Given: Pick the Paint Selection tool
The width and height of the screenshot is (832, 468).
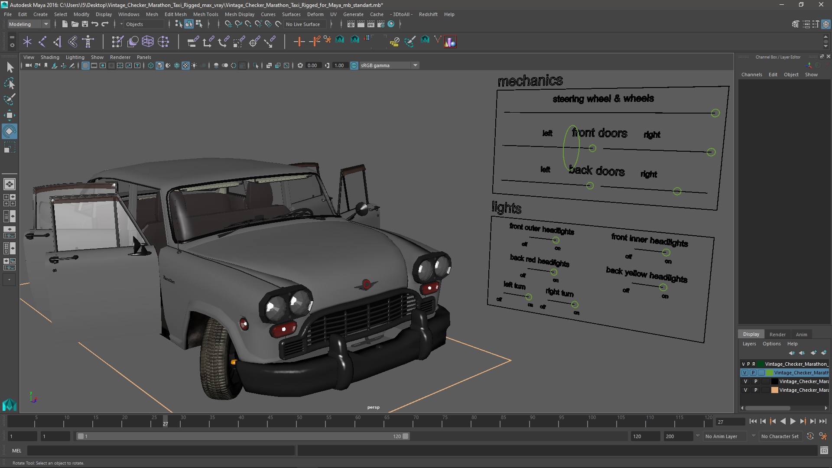Looking at the screenshot, I should (10, 99).
